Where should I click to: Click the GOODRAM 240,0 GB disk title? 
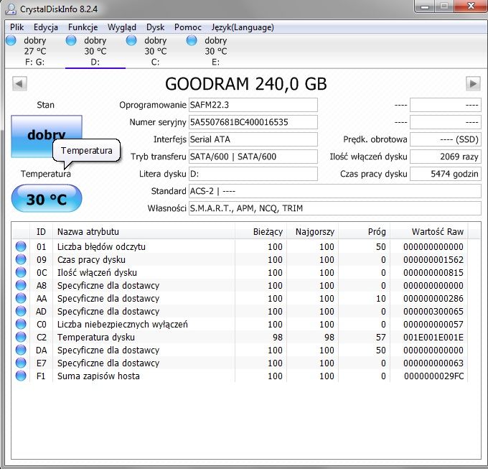point(246,84)
